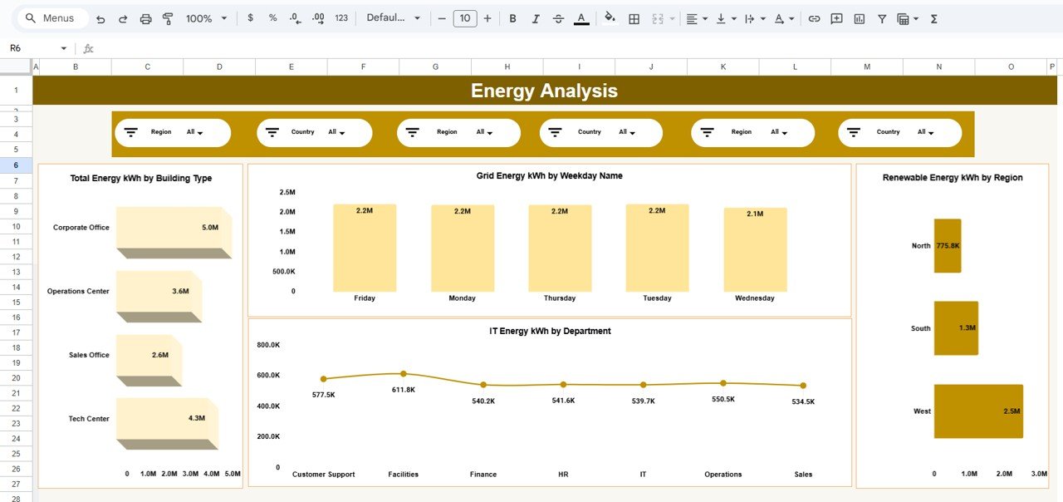Format selection as currency
The height and width of the screenshot is (502, 1063).
[250, 17]
